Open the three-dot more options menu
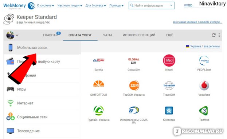Image resolution: width=227 pixels, height=139 pixels. pyautogui.click(x=219, y=35)
